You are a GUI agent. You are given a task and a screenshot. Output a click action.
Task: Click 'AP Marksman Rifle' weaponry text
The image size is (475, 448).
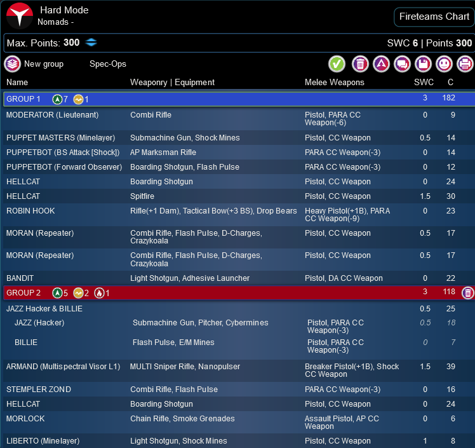point(163,153)
